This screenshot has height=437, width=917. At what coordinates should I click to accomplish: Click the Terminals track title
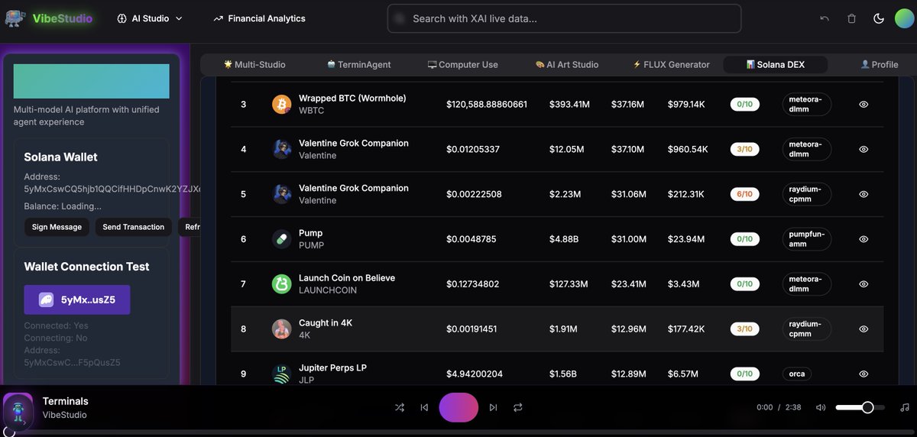(x=66, y=401)
